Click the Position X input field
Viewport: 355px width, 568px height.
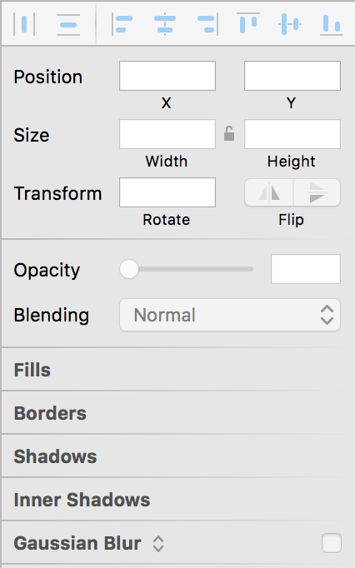tap(167, 76)
